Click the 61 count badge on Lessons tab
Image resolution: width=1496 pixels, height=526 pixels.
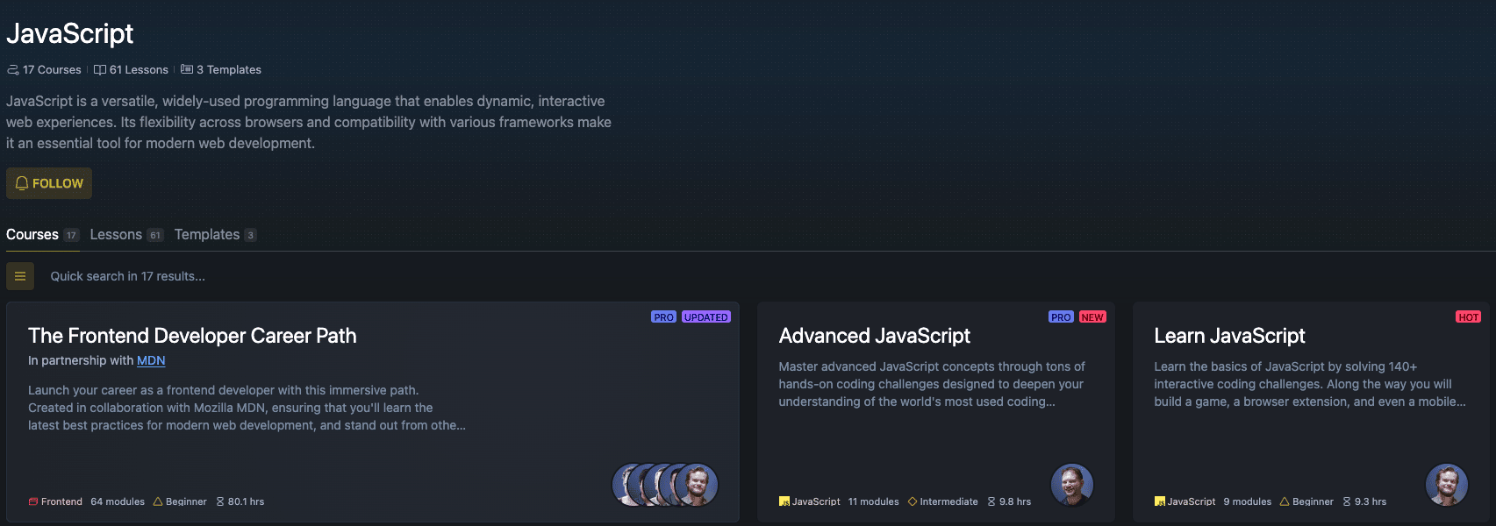point(155,235)
